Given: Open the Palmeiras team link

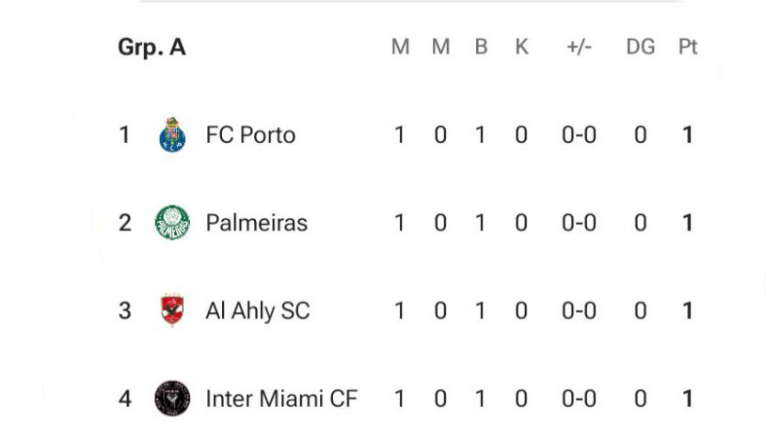Looking at the screenshot, I should tap(256, 223).
